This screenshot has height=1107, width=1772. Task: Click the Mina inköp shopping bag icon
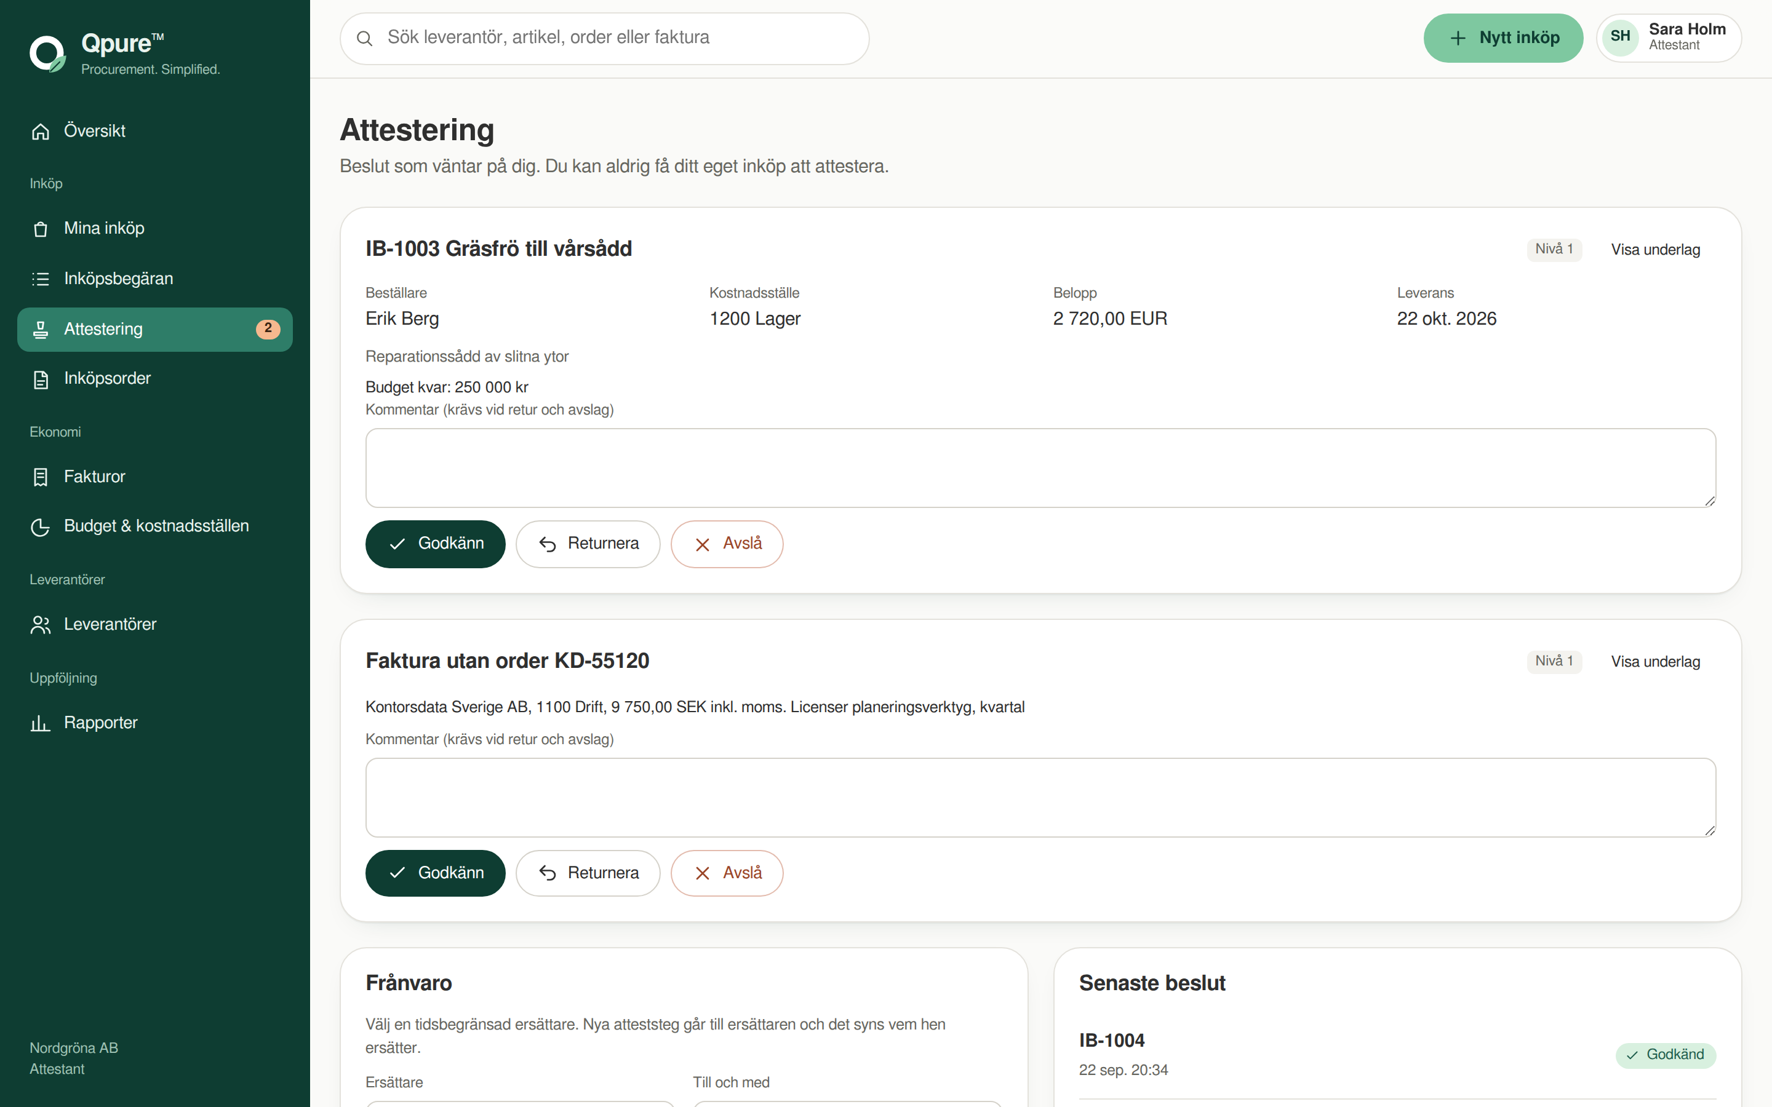pyautogui.click(x=40, y=229)
